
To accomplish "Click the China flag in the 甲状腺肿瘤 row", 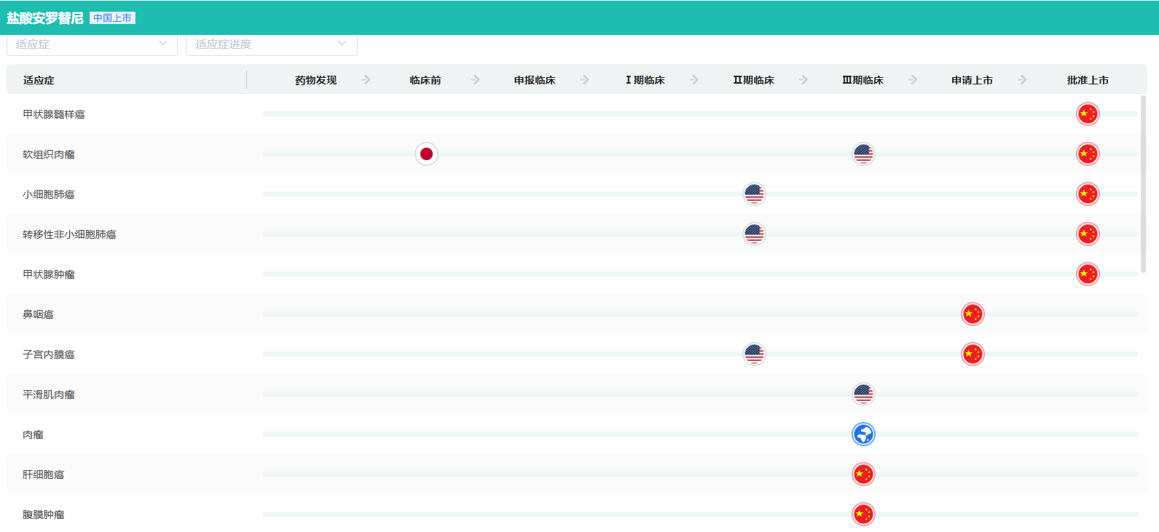I will pos(1088,274).
